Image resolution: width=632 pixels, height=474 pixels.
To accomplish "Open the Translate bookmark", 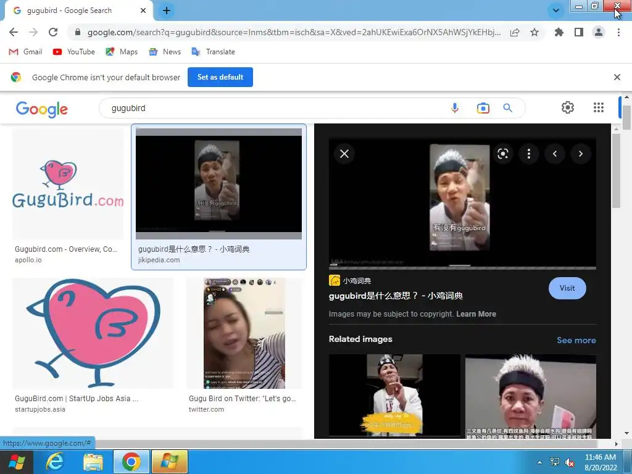I will point(213,52).
